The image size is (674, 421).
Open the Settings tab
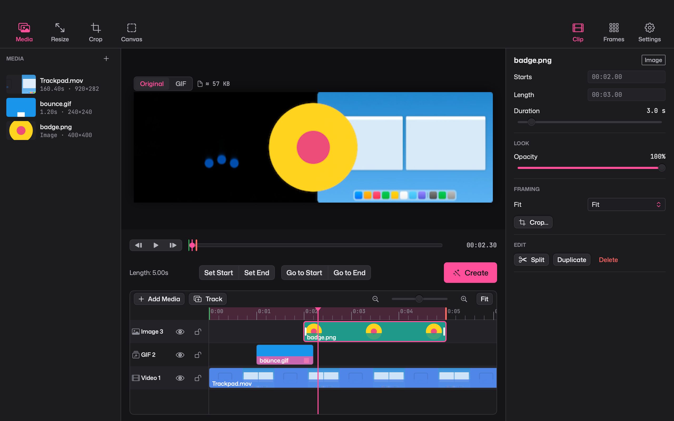click(650, 33)
